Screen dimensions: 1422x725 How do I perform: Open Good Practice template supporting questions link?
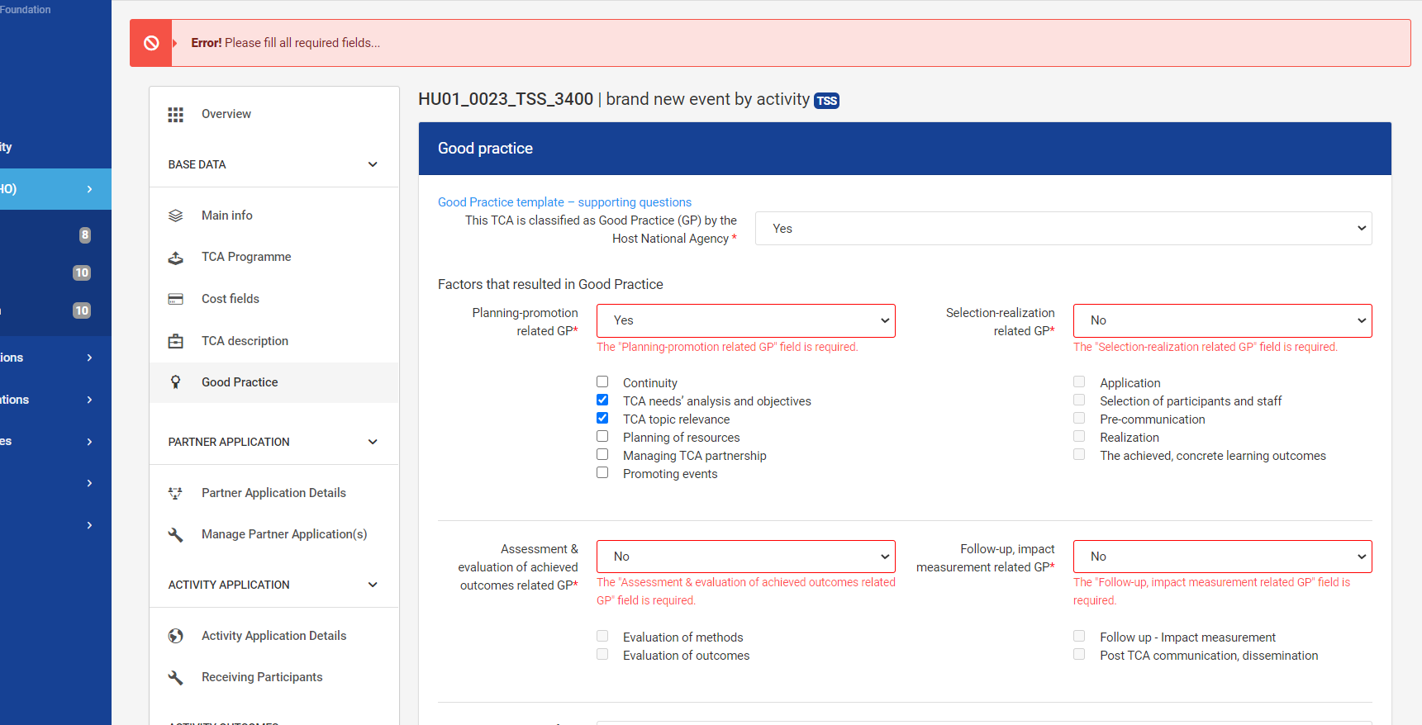tap(564, 202)
